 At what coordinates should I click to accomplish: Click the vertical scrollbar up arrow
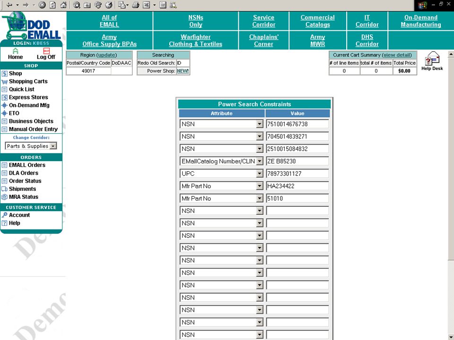click(x=451, y=54)
